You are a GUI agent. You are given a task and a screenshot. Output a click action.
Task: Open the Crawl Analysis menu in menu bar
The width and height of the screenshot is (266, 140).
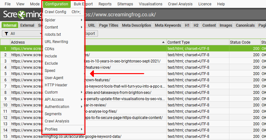[180, 4]
